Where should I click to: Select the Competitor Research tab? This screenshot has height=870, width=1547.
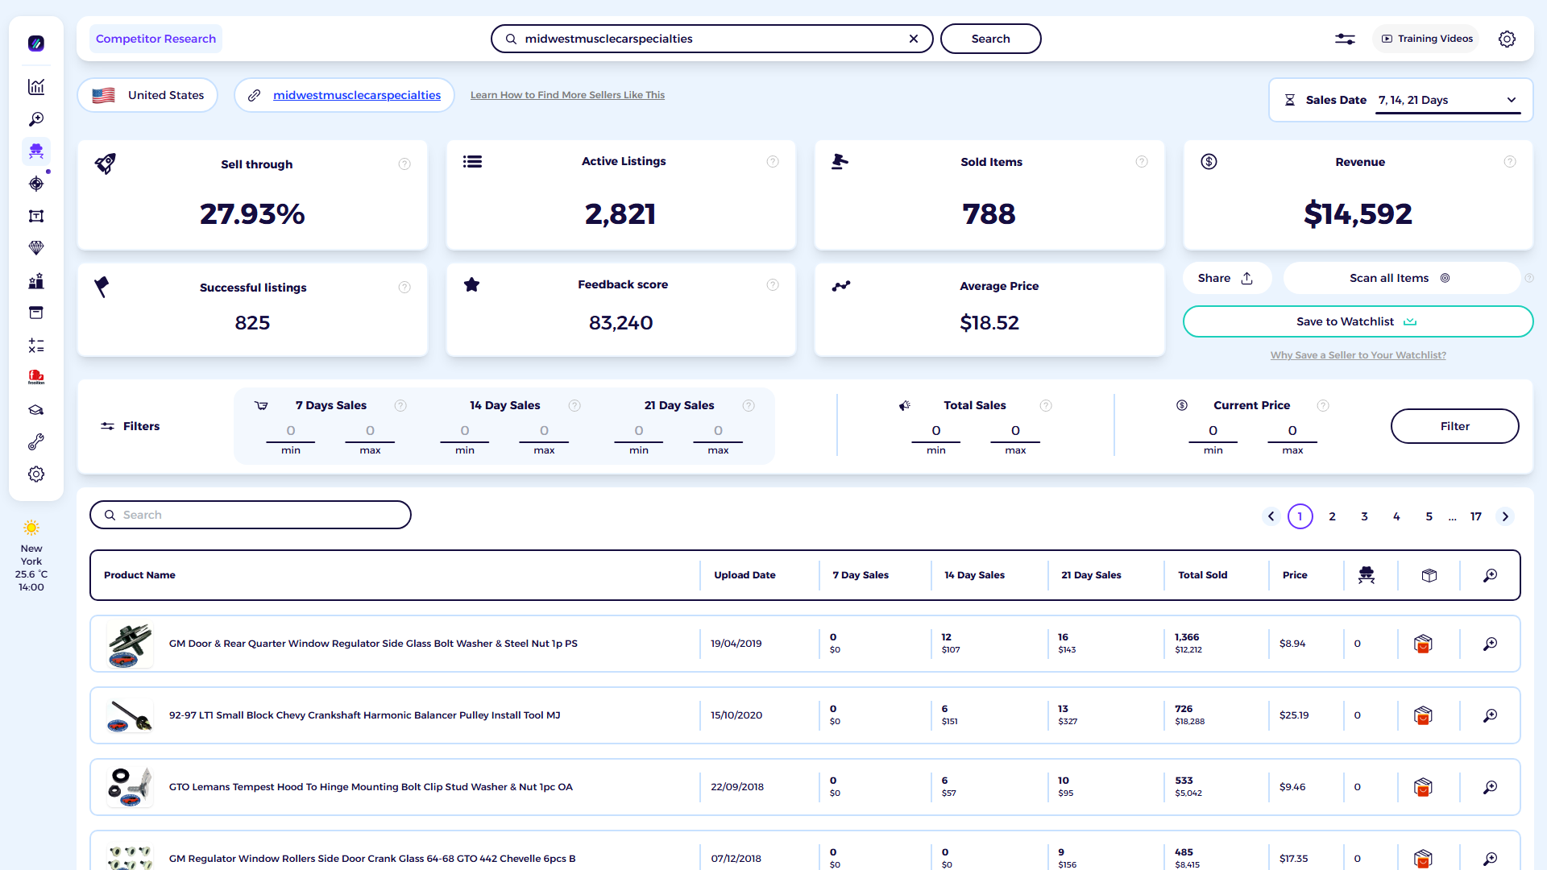click(156, 39)
